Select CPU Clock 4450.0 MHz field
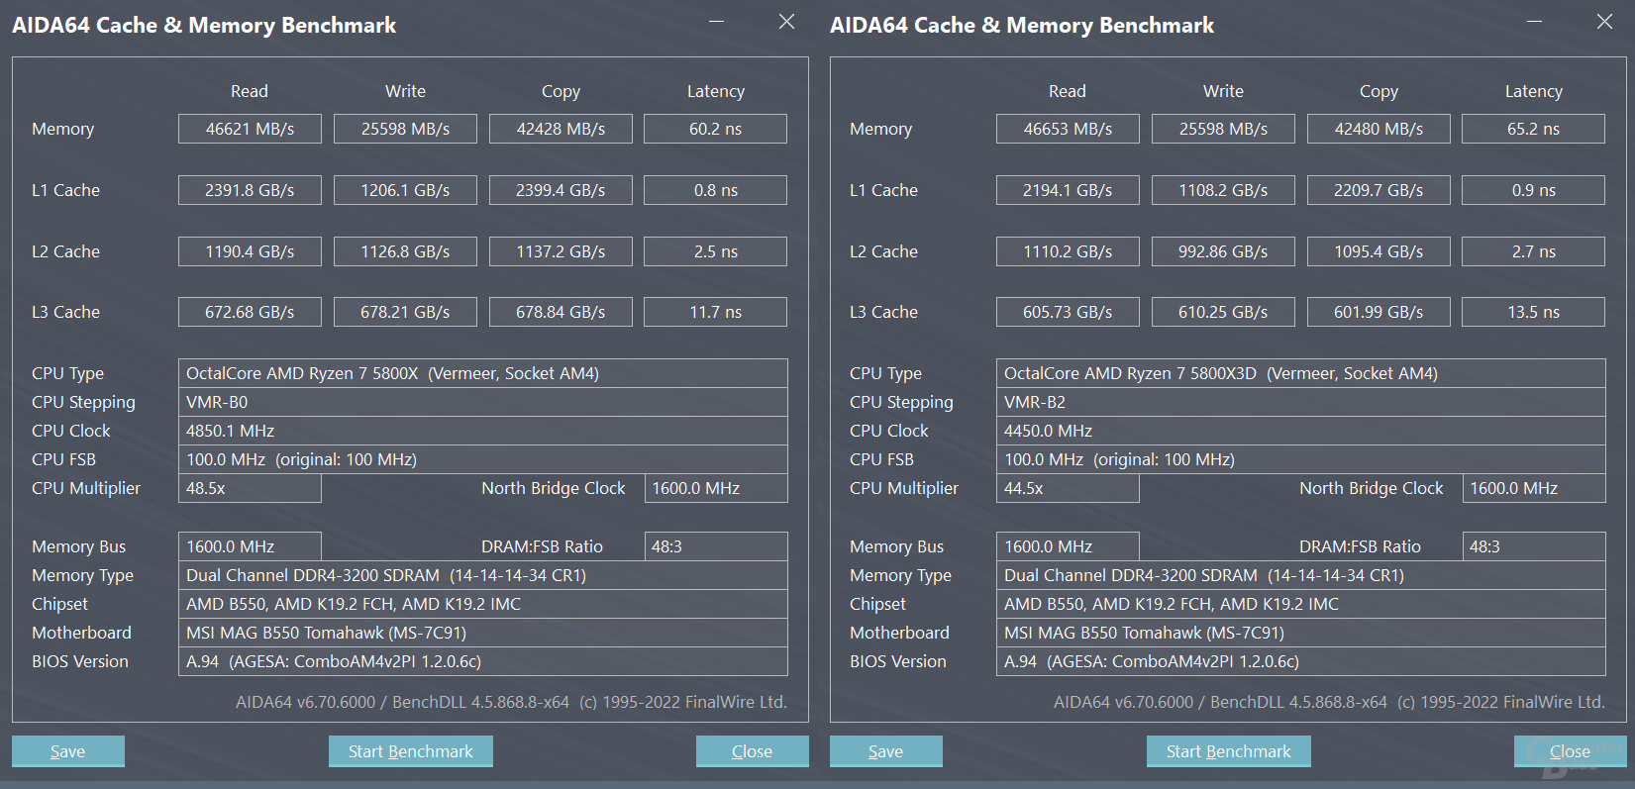The width and height of the screenshot is (1635, 789). pyautogui.click(x=1301, y=431)
